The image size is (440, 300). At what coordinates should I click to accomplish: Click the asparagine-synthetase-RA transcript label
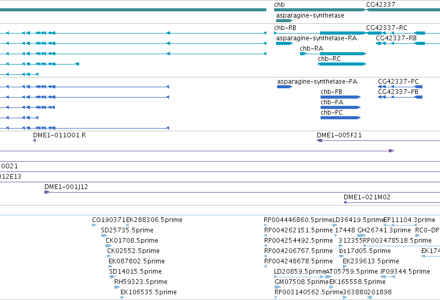click(316, 38)
